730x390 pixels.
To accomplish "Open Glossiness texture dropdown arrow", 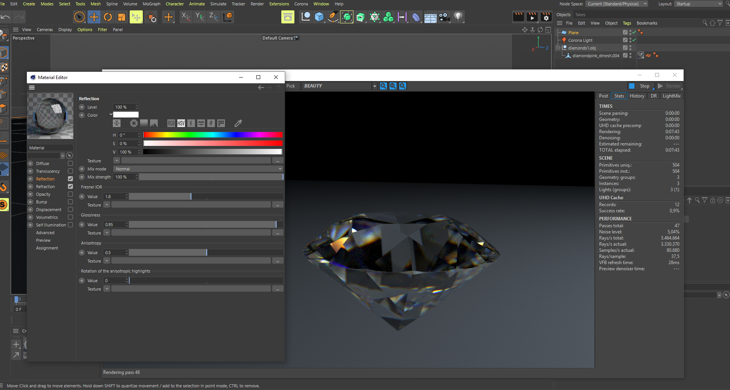I will click(x=107, y=233).
